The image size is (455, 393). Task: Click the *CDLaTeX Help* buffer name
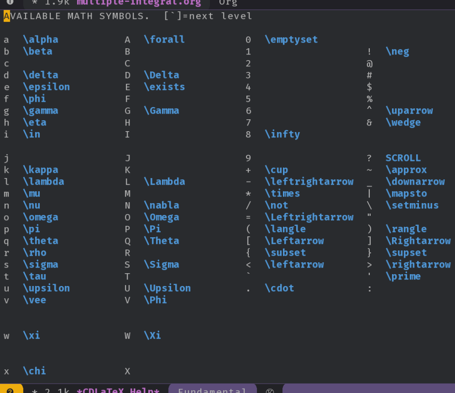point(118,390)
